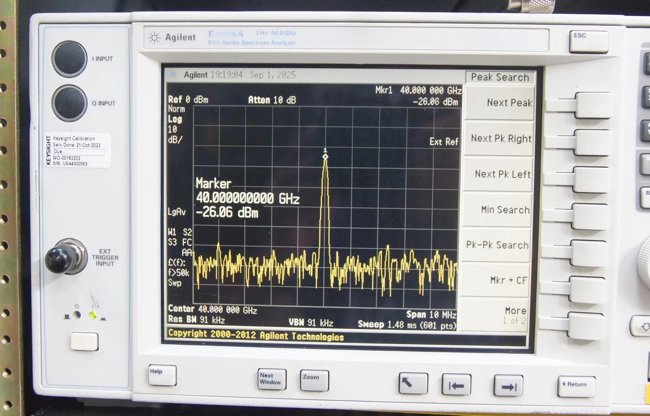Click the Peak Search menu title

point(500,77)
